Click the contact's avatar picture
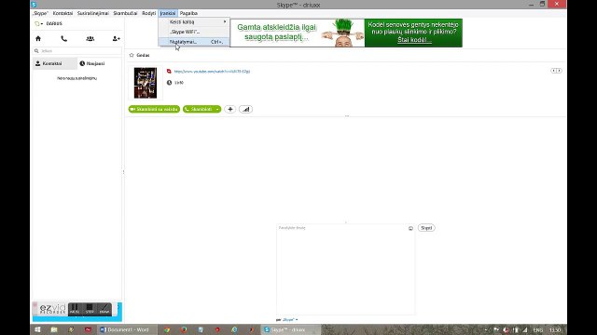This screenshot has height=335, width=597. [146, 83]
